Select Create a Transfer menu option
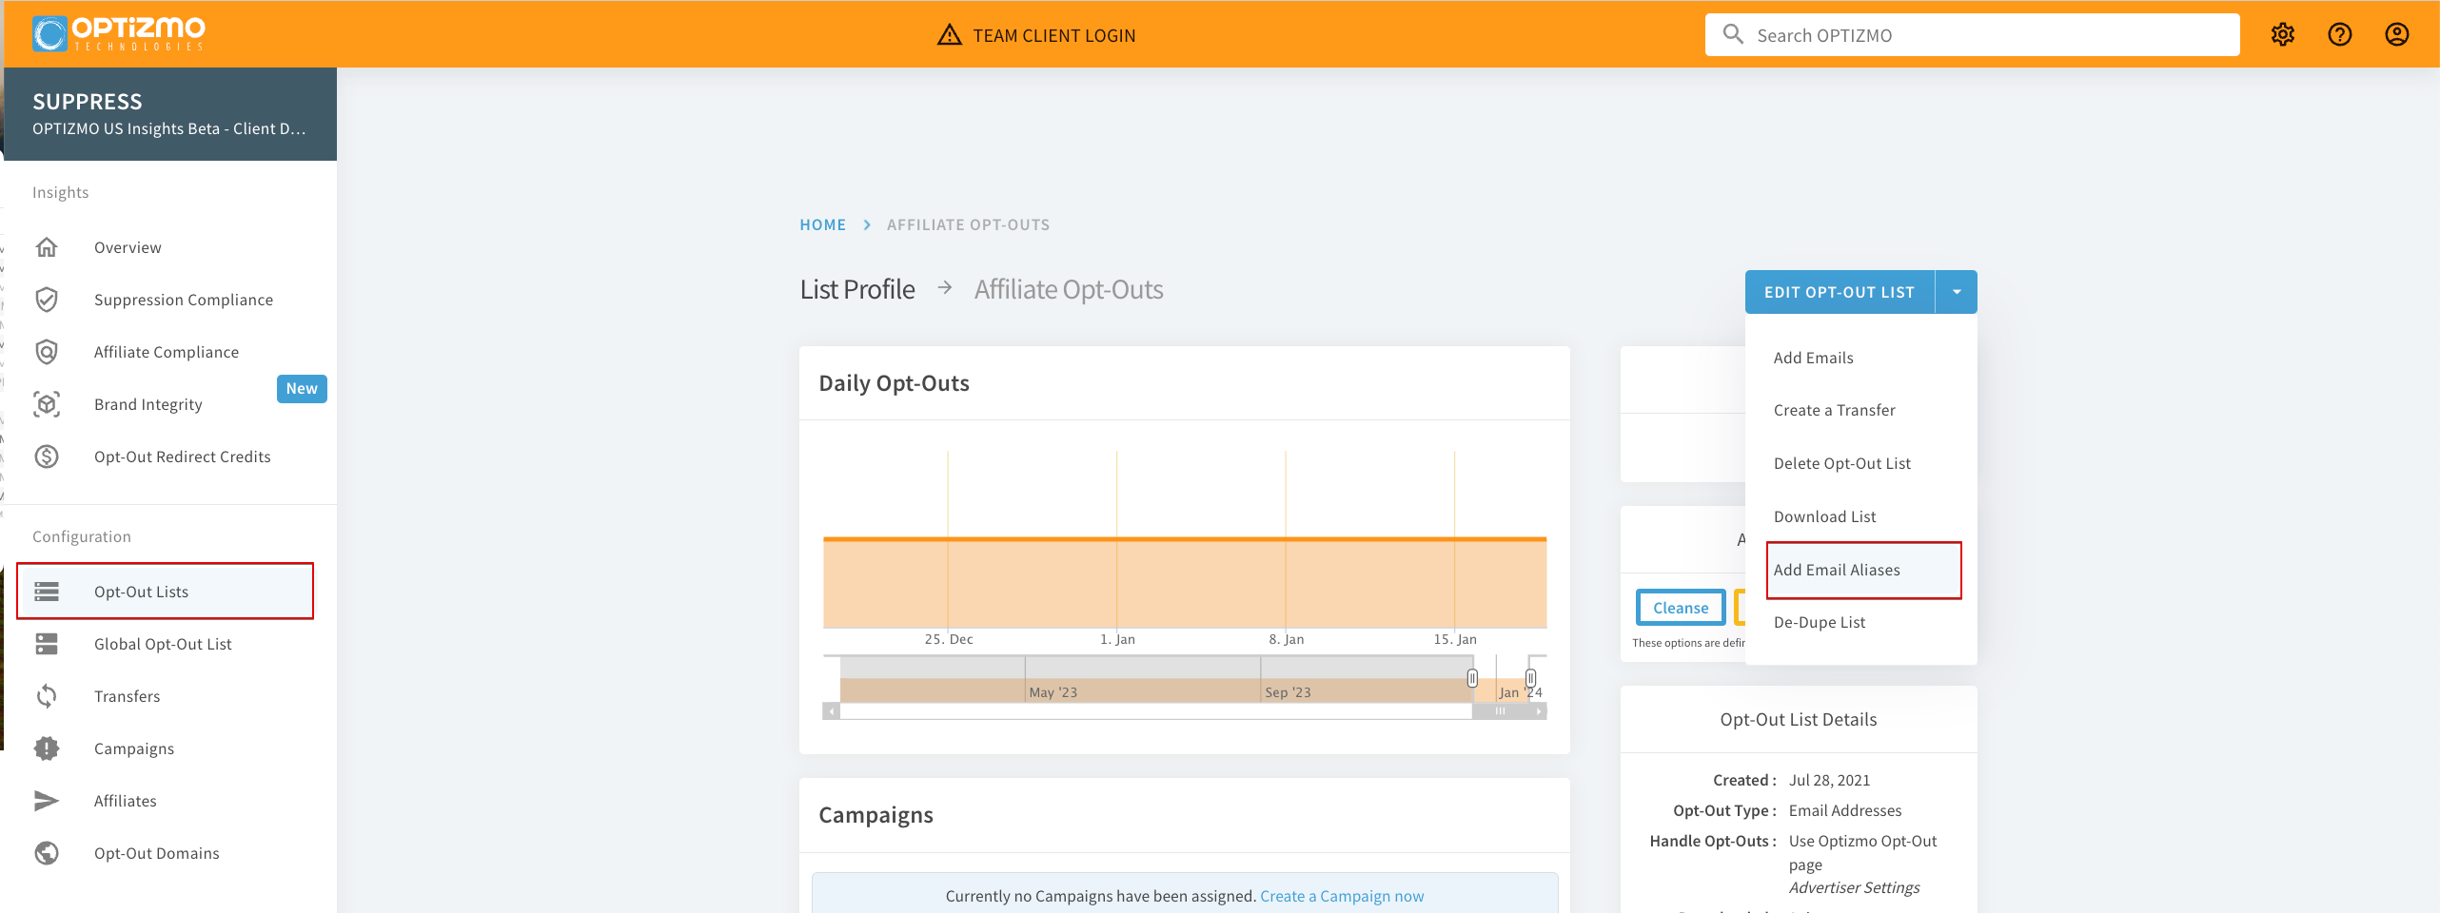Image resolution: width=2440 pixels, height=913 pixels. pos(1834,410)
